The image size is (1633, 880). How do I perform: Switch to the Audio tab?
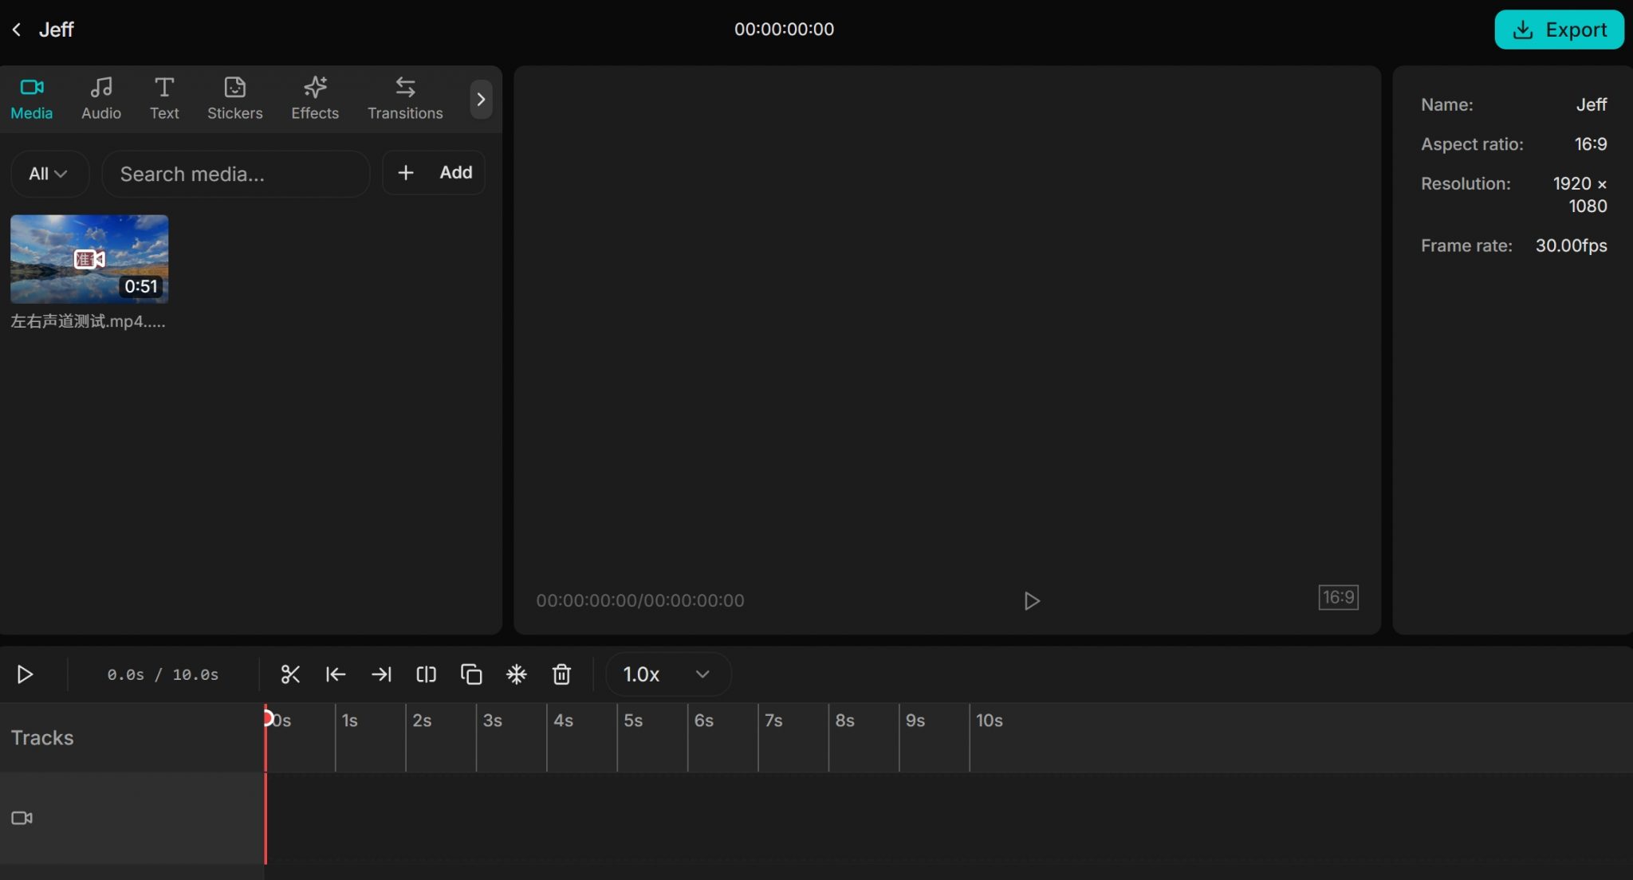101,98
